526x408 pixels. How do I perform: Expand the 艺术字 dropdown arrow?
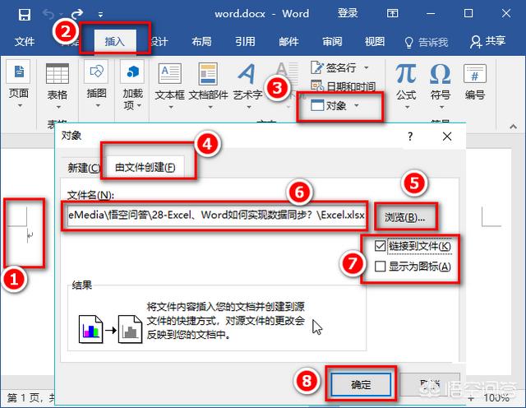pos(249,107)
